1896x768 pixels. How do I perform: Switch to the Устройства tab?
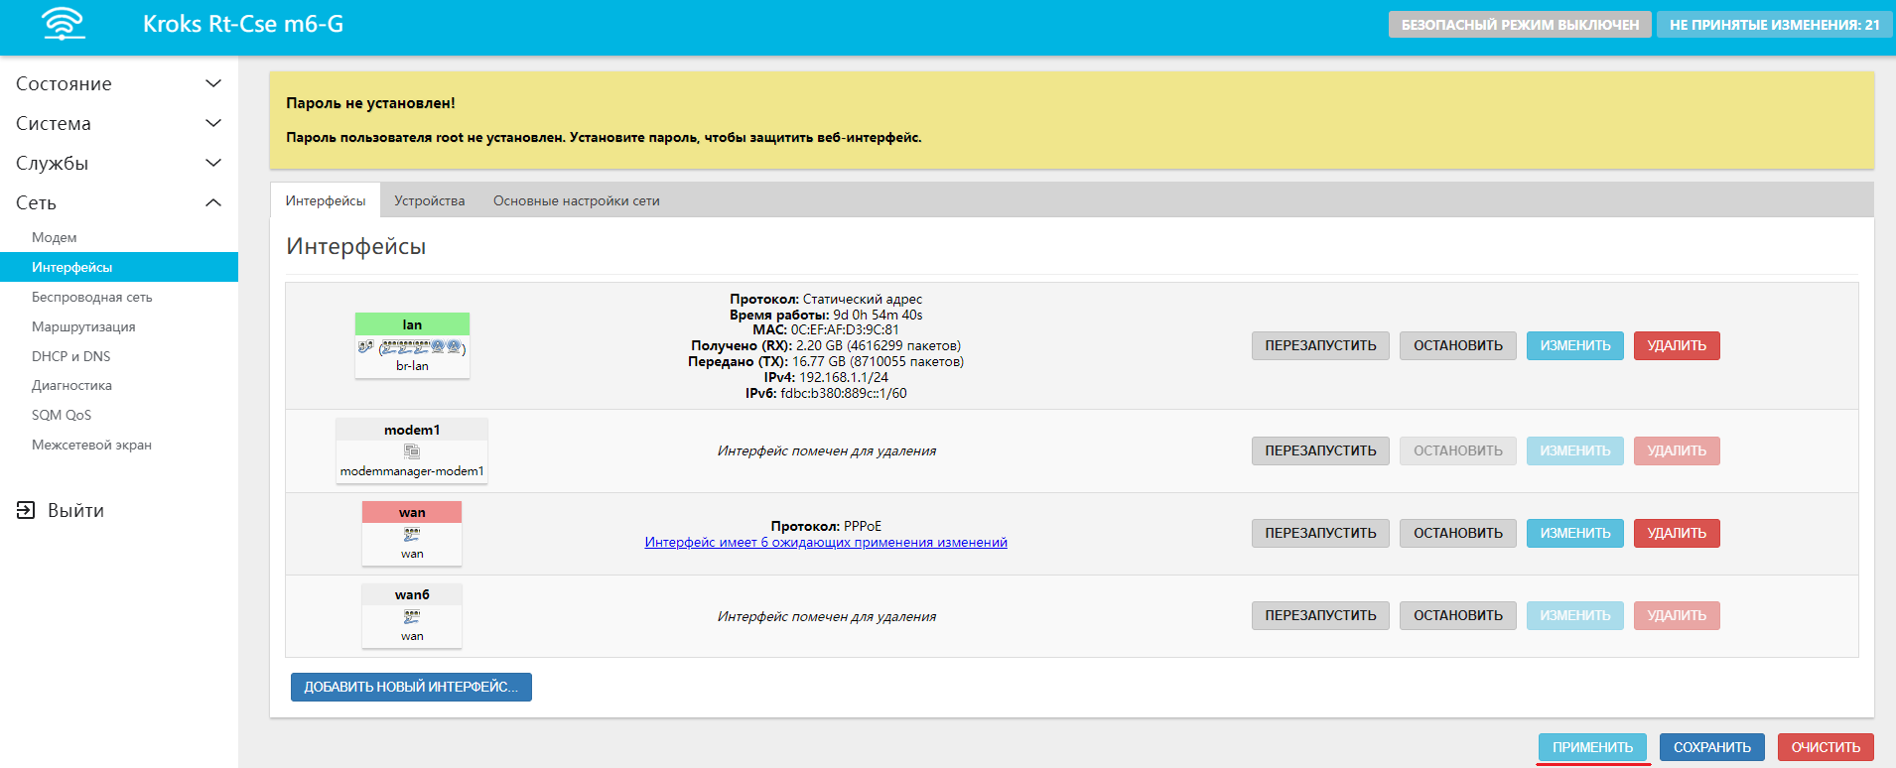pyautogui.click(x=429, y=200)
